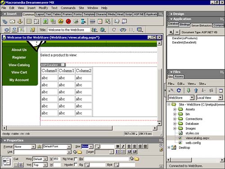Screen dimensions: 225x169
Task: Click the Email Link icon
Action: tap(12, 22)
